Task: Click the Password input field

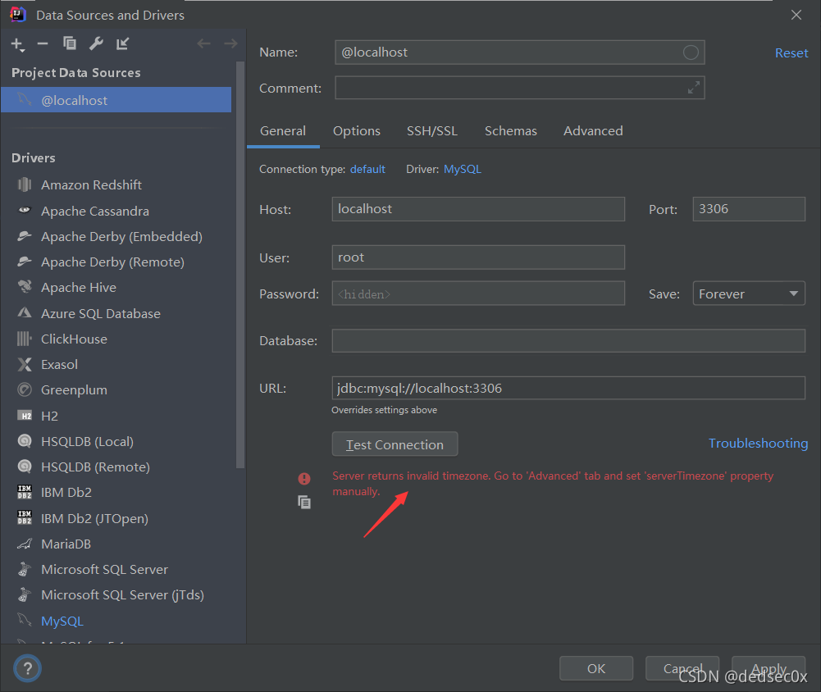Action: [478, 294]
